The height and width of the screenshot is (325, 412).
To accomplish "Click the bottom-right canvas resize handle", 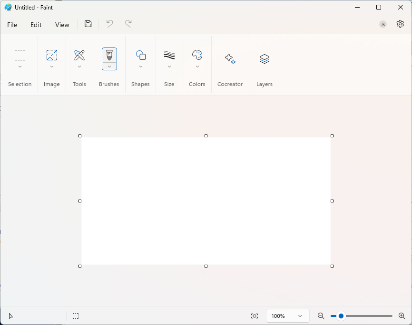I will point(332,266).
